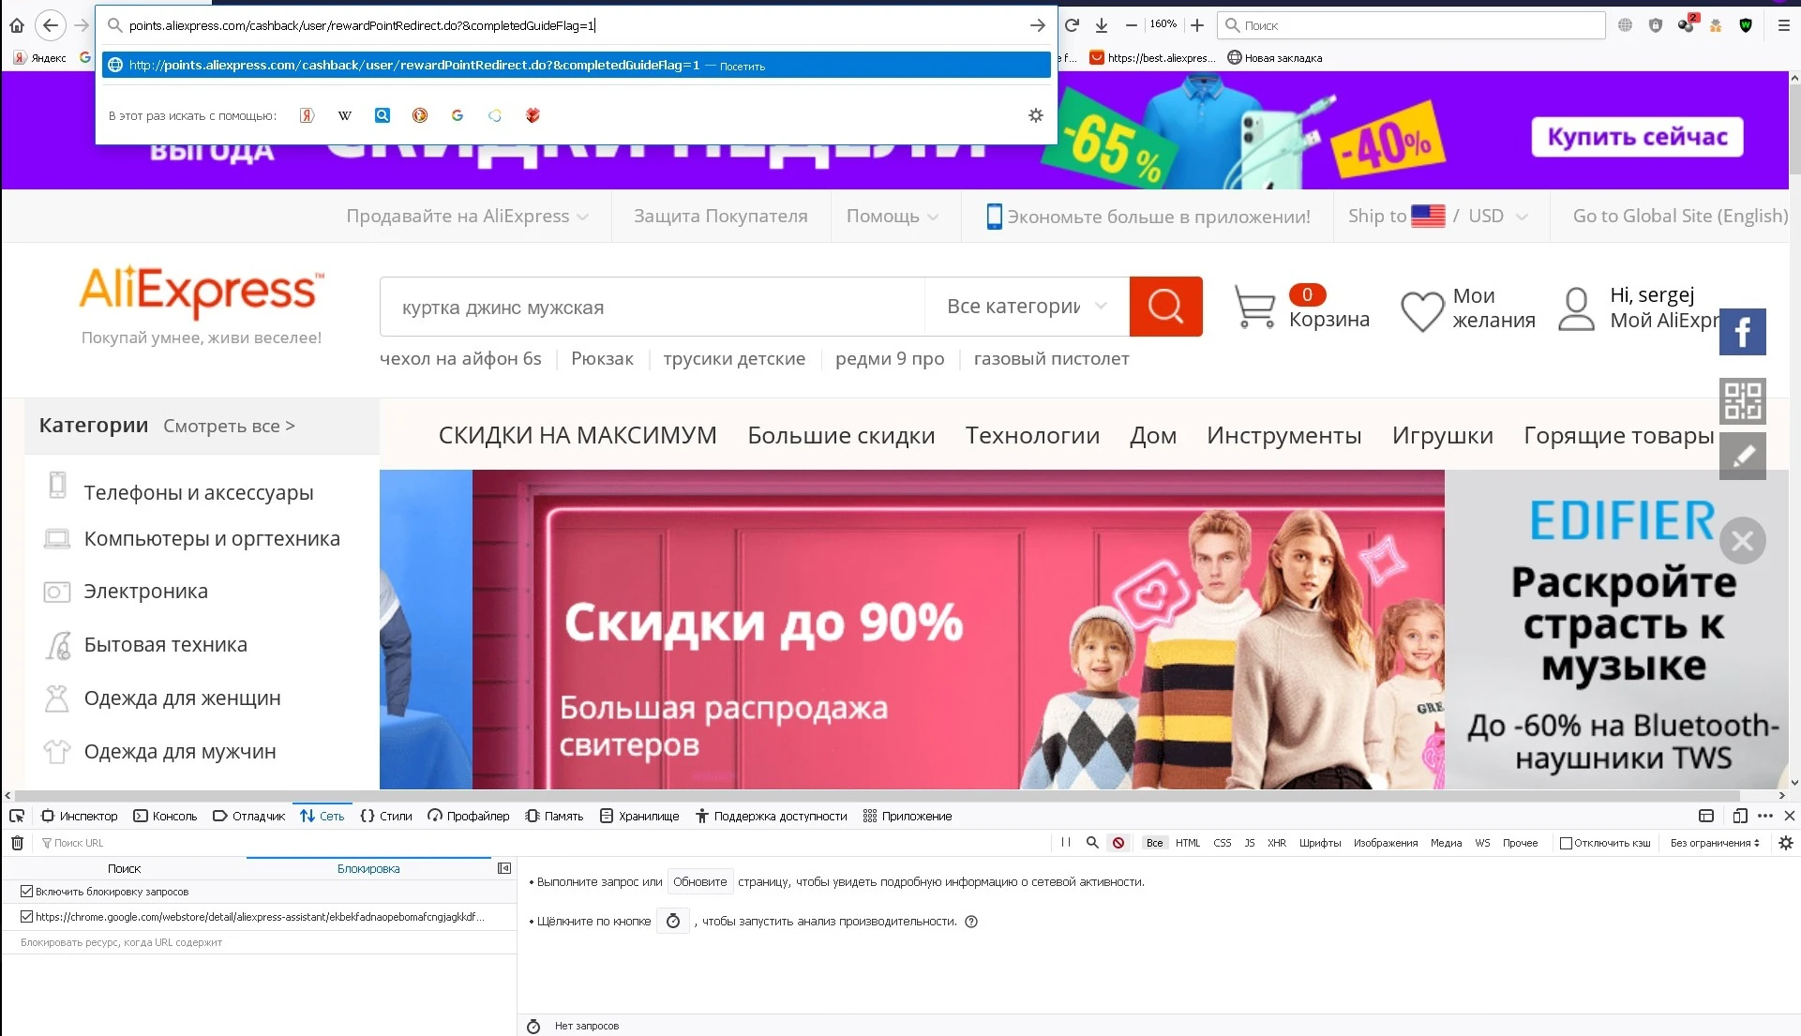Open the browser hamburger menu
The width and height of the screenshot is (1801, 1036).
click(x=1784, y=25)
